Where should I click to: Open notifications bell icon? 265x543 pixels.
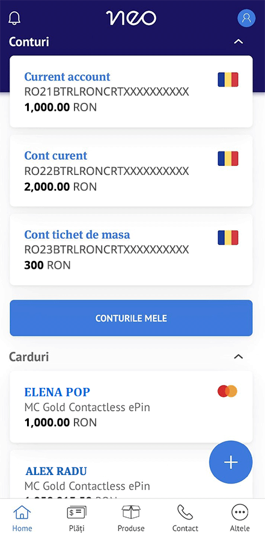[x=14, y=18]
